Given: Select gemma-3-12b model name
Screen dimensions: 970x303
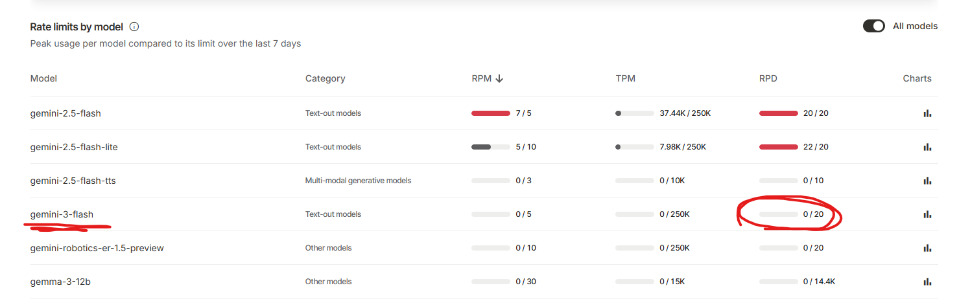Looking at the screenshot, I should coord(60,282).
